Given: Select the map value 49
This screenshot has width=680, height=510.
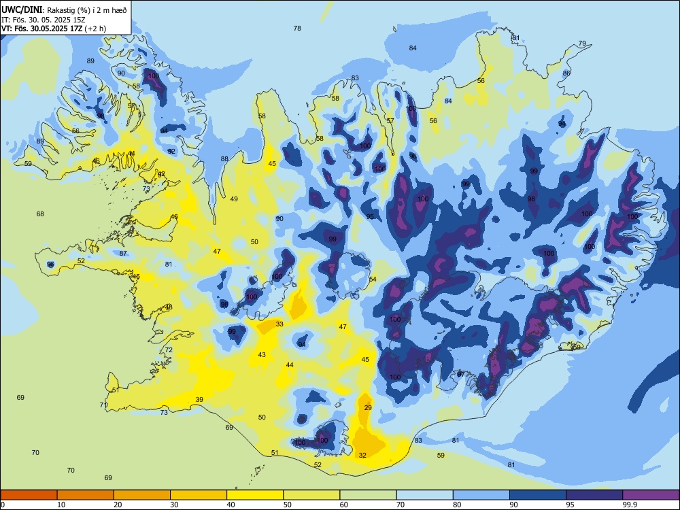Looking at the screenshot, I should [x=234, y=199].
